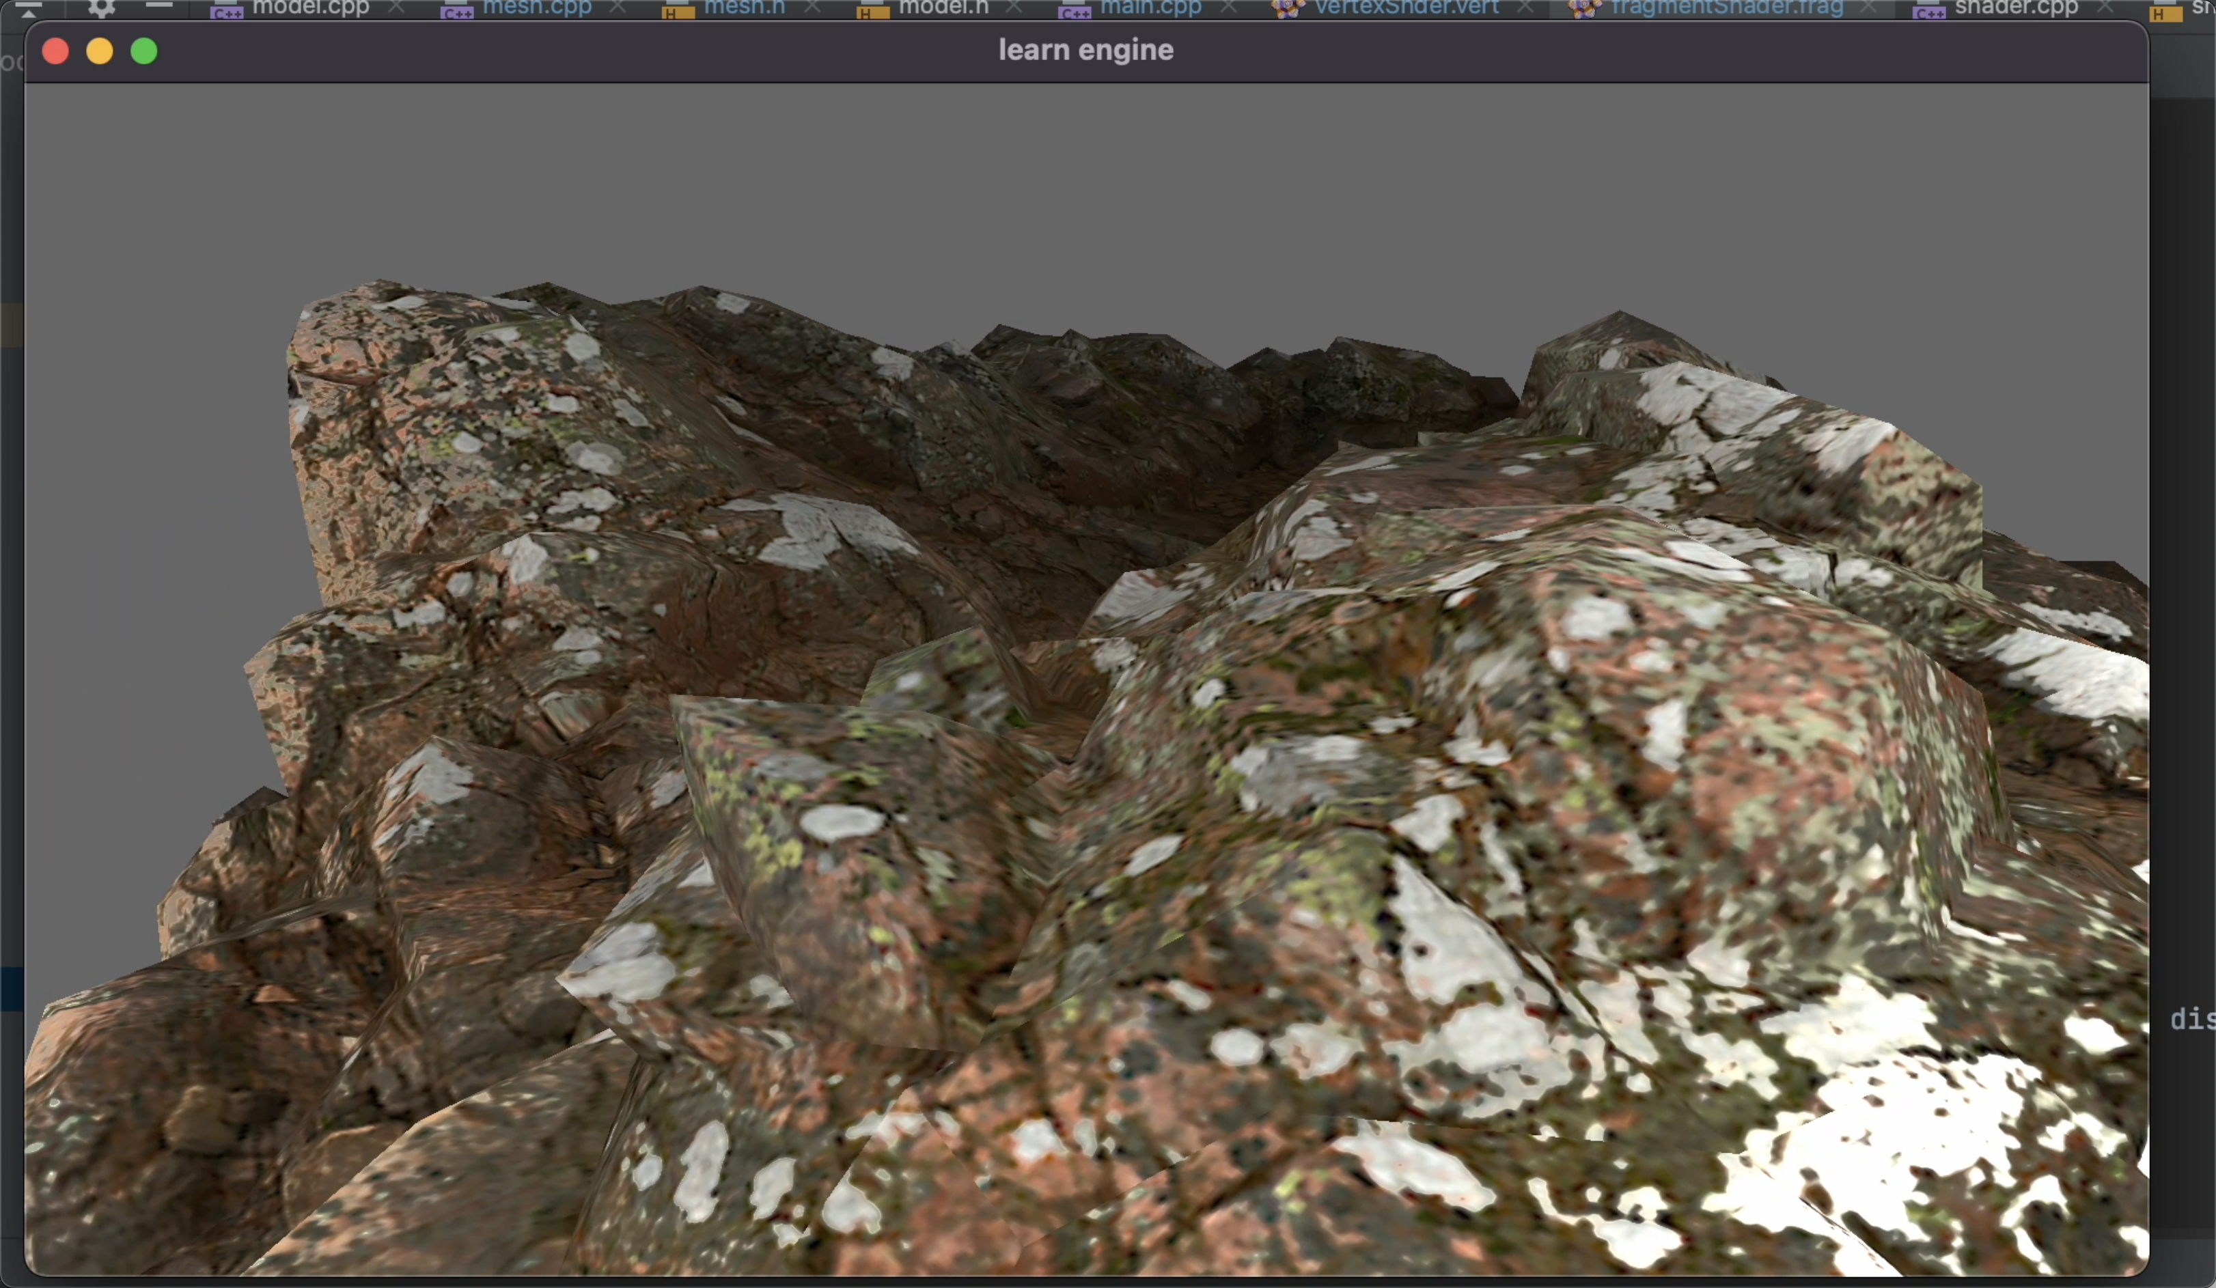Open the model.h header tab
This screenshot has width=2216, height=1288.
(x=943, y=8)
